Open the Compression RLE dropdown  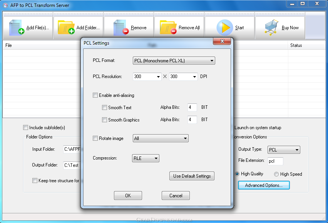146,158
